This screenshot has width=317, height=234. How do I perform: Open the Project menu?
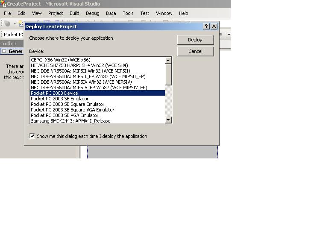[x=56, y=13]
